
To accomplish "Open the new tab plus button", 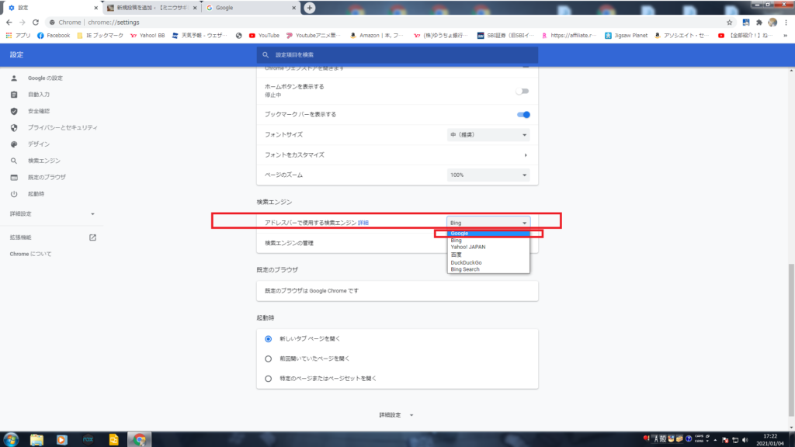I will point(310,8).
